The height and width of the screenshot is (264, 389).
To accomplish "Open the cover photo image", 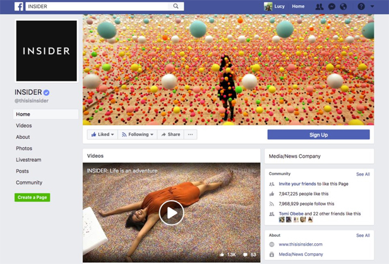I will point(228,69).
